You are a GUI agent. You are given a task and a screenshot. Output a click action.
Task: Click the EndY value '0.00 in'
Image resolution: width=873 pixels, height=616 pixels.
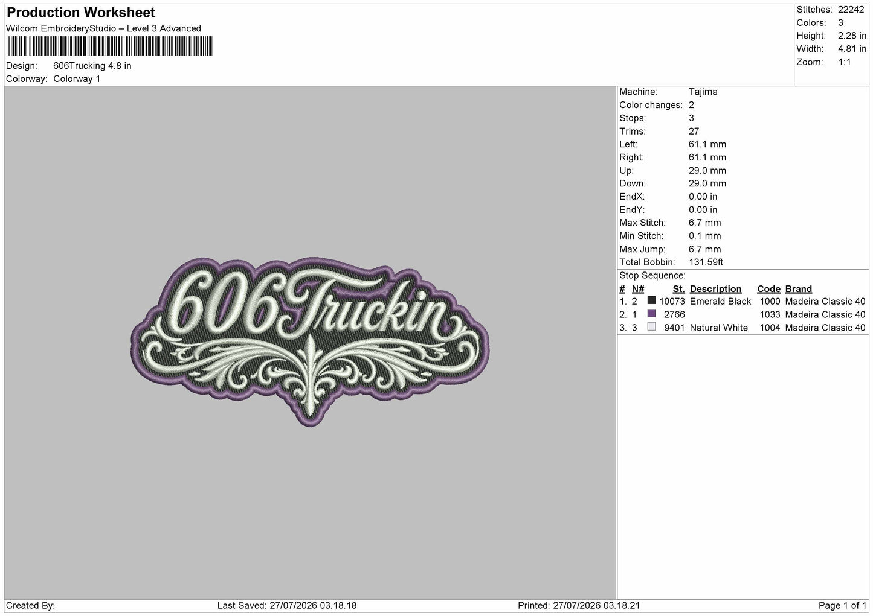tap(703, 210)
